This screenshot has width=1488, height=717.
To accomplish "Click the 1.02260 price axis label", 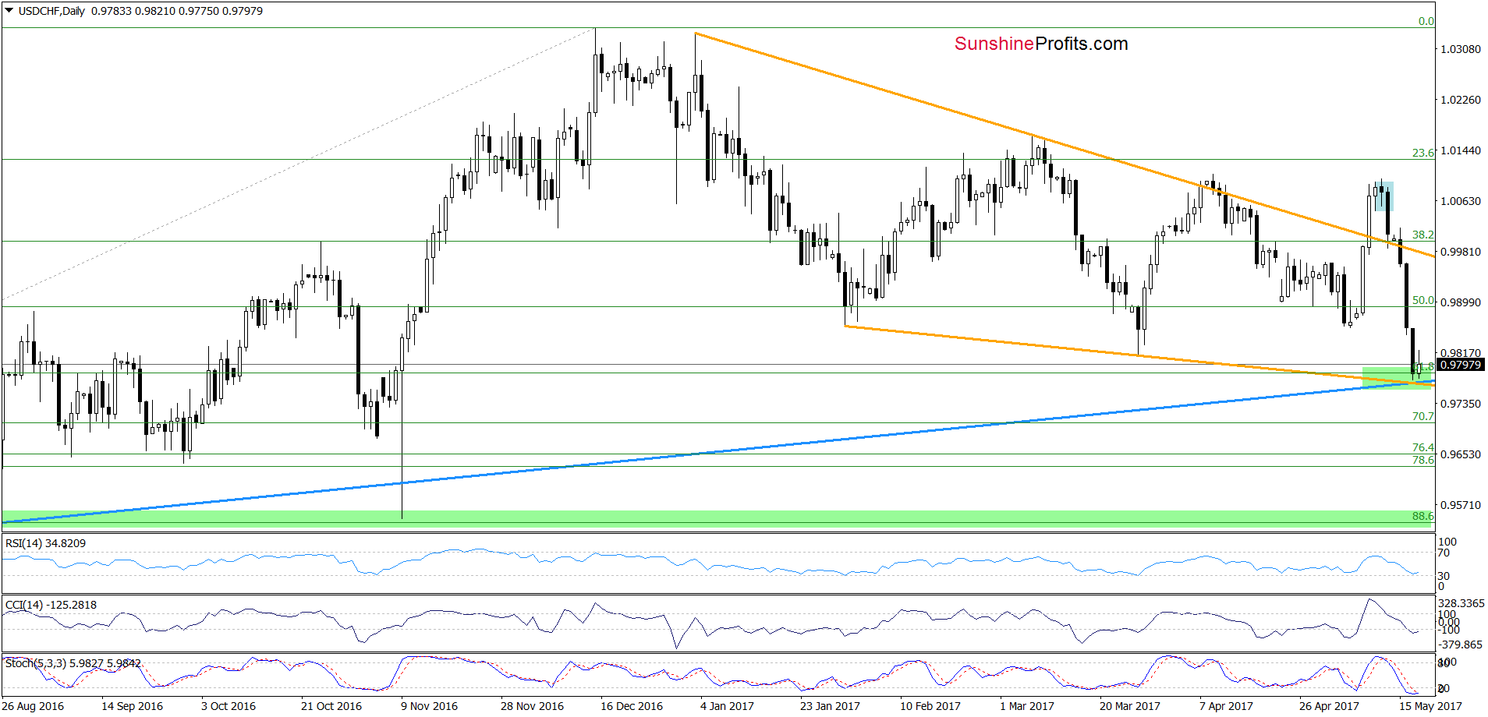I will click(1460, 100).
